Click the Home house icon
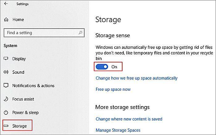216x135 pixels. [6, 19]
